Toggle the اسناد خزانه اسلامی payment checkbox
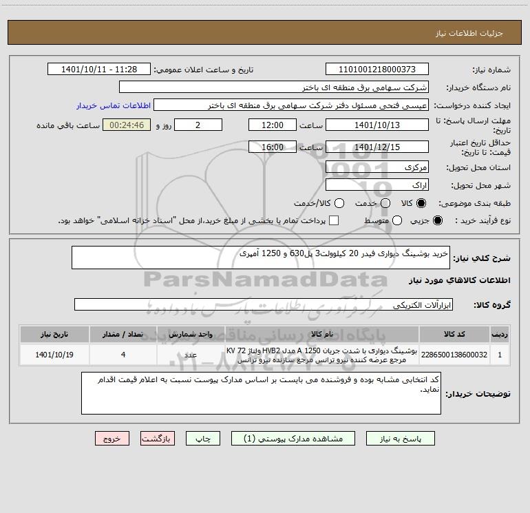Image resolution: width=530 pixels, height=513 pixels. [x=334, y=220]
